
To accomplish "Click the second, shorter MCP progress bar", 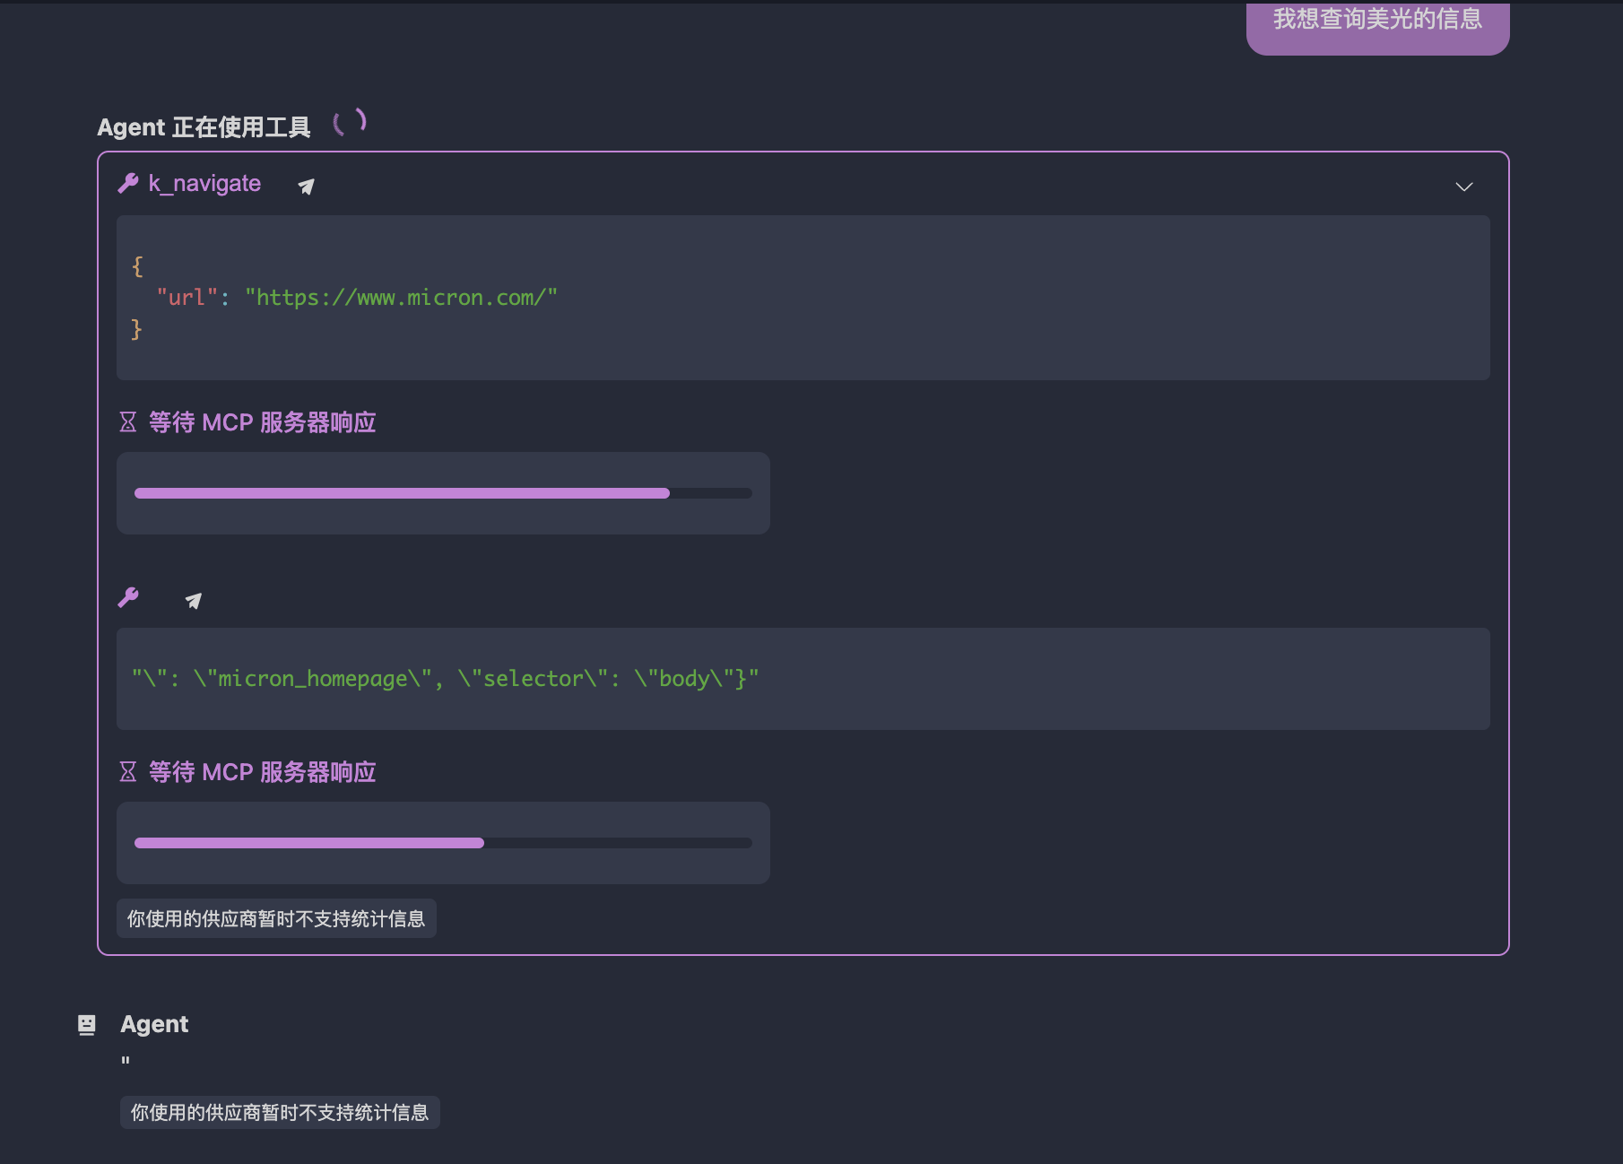I will pos(443,843).
